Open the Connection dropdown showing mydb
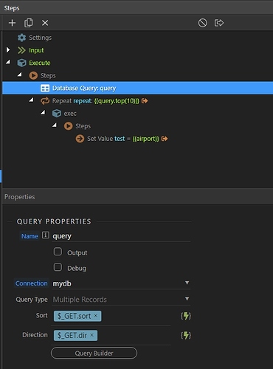The image size is (273, 369). click(121, 283)
